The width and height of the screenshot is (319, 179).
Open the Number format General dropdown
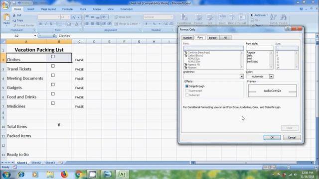pos(172,17)
